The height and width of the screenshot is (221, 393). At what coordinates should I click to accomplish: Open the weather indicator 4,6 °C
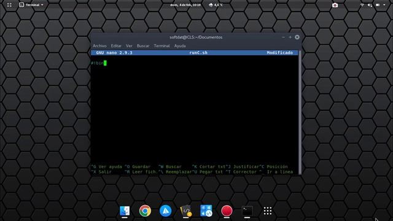(x=216, y=5)
